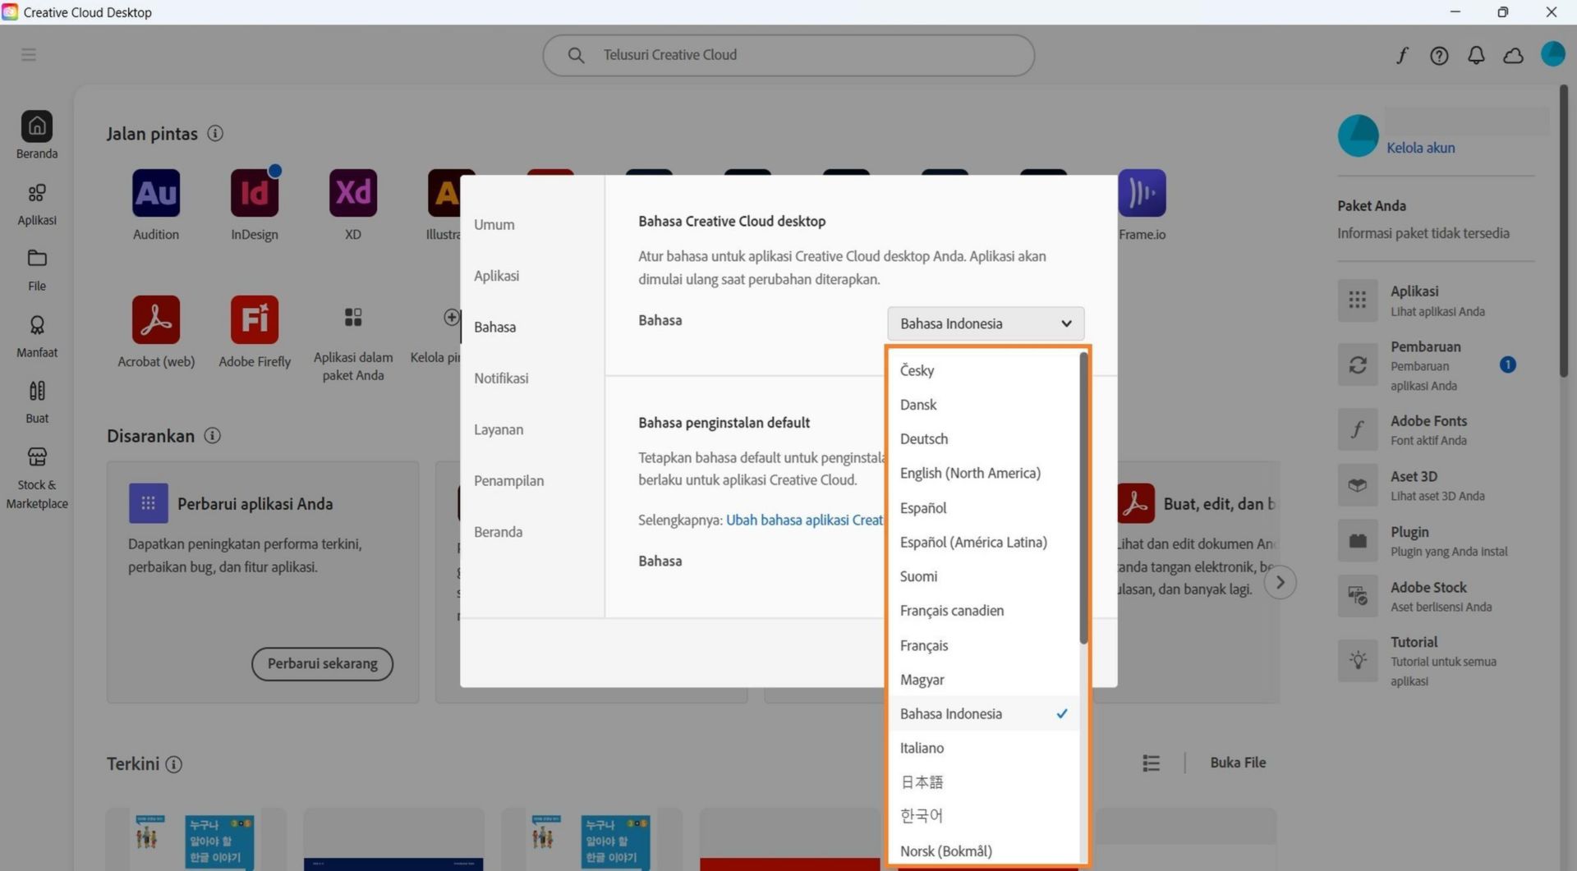Image resolution: width=1577 pixels, height=871 pixels.
Task: Open Manfaat in left sidebar
Action: pyautogui.click(x=37, y=337)
